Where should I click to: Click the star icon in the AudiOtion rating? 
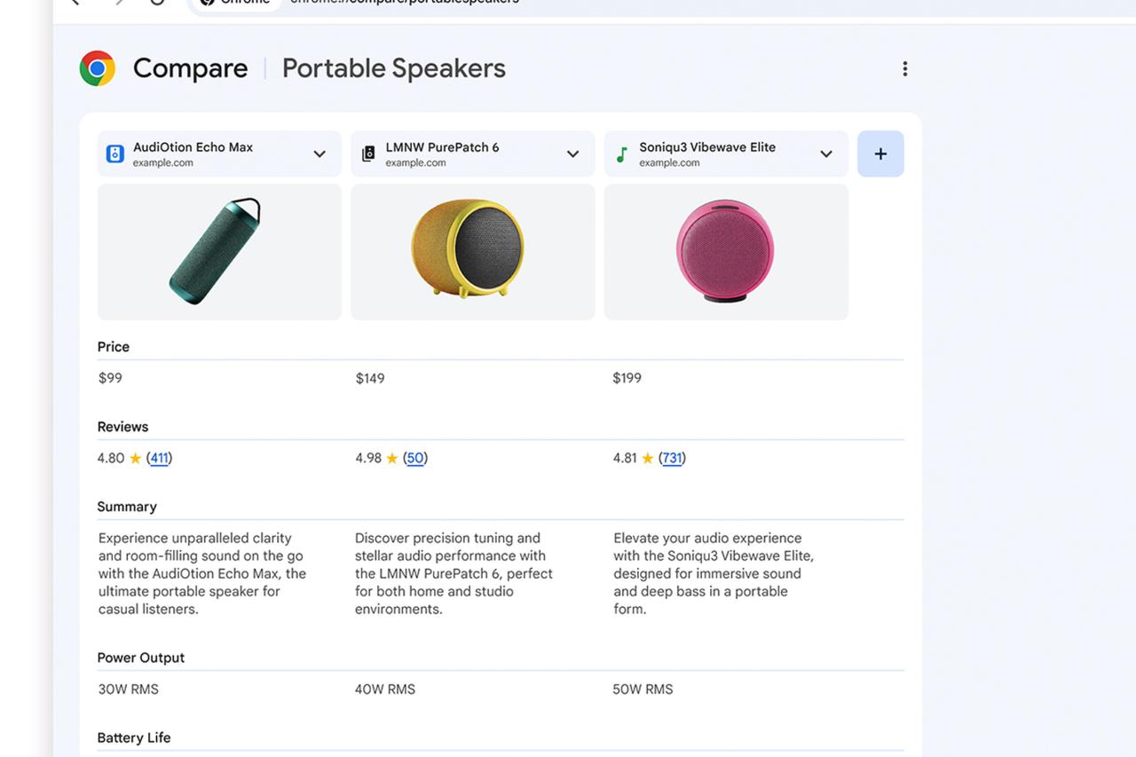click(135, 459)
